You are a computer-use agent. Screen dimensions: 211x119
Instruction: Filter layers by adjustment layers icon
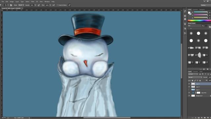(x=203, y=74)
